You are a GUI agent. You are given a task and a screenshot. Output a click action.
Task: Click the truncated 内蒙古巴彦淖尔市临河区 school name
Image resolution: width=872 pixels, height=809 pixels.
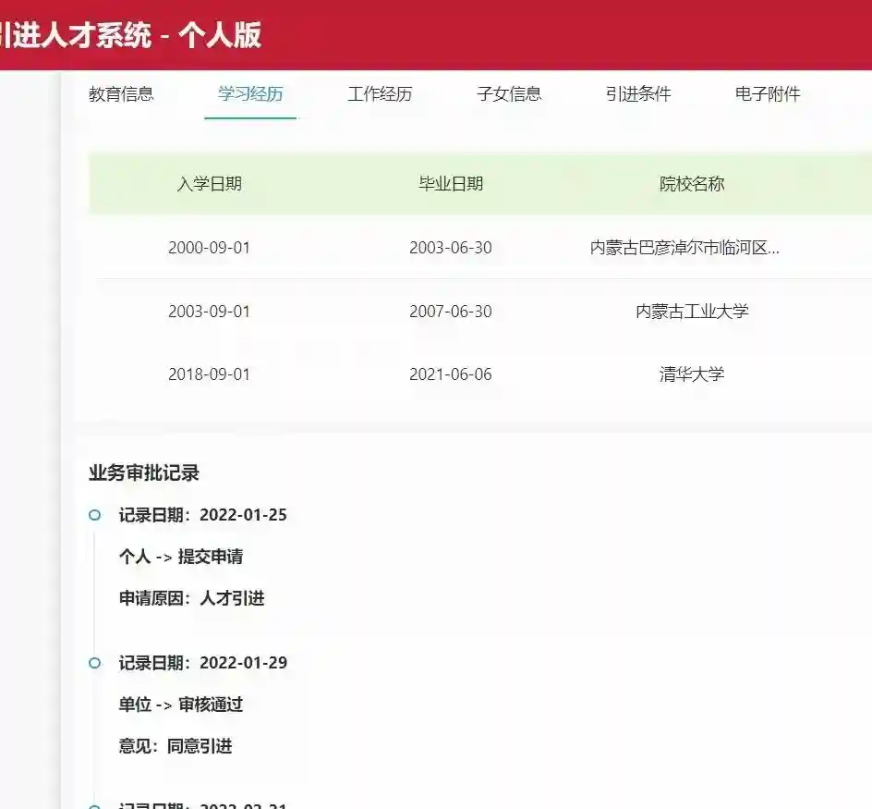pos(684,248)
